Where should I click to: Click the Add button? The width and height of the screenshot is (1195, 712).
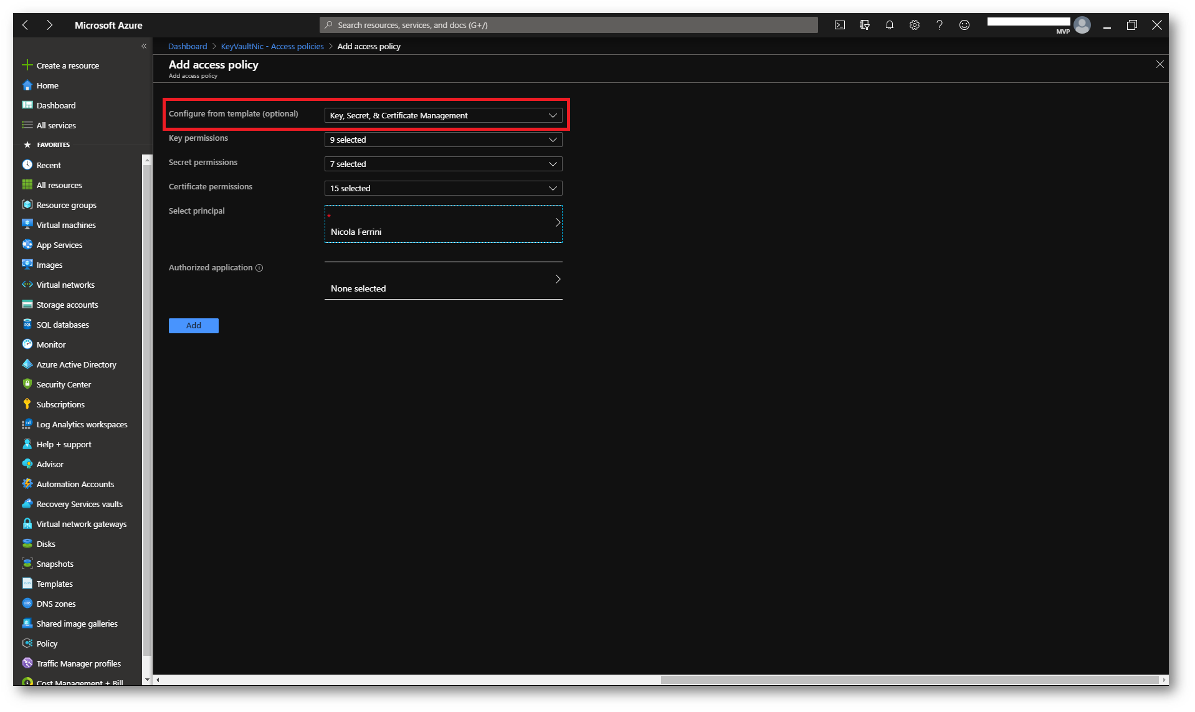193,325
